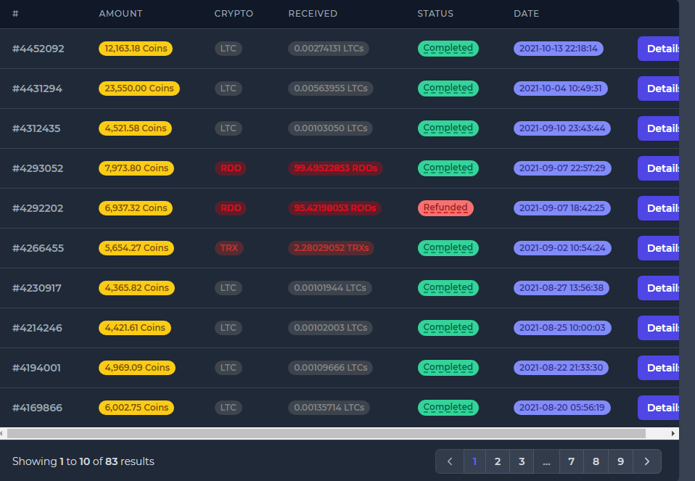Click the date 2021-09-07 18:42:25
The image size is (695, 481).
pyautogui.click(x=562, y=208)
